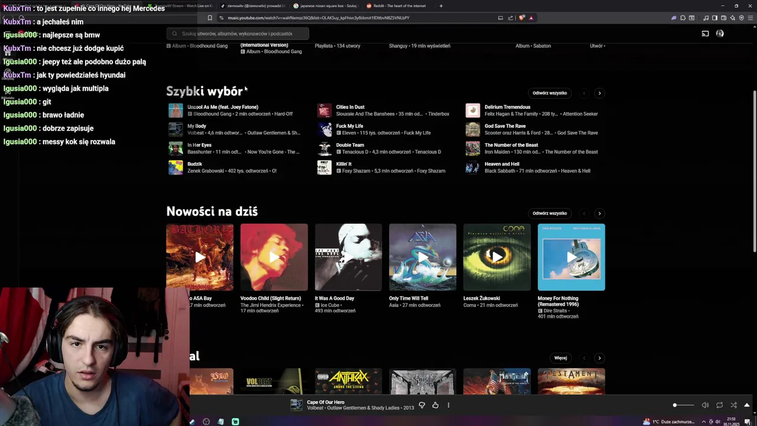
Task: Click now playing album art thumbnail
Action: point(296,405)
